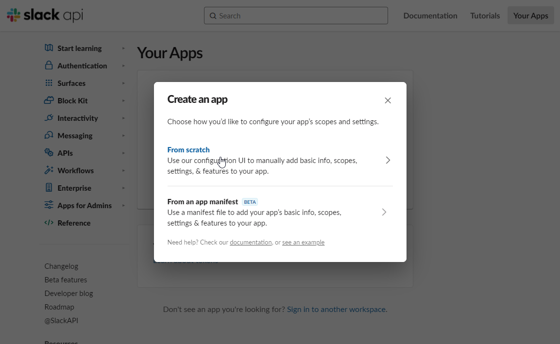Click the Search input field
Screen dimensions: 560x344
click(x=295, y=16)
